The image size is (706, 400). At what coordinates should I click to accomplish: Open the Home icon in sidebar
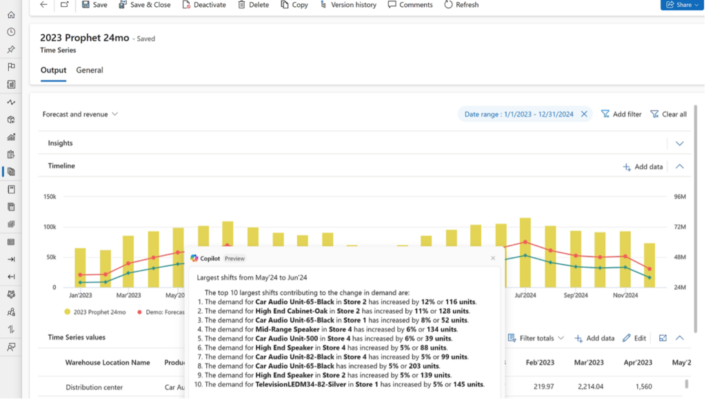tap(11, 14)
